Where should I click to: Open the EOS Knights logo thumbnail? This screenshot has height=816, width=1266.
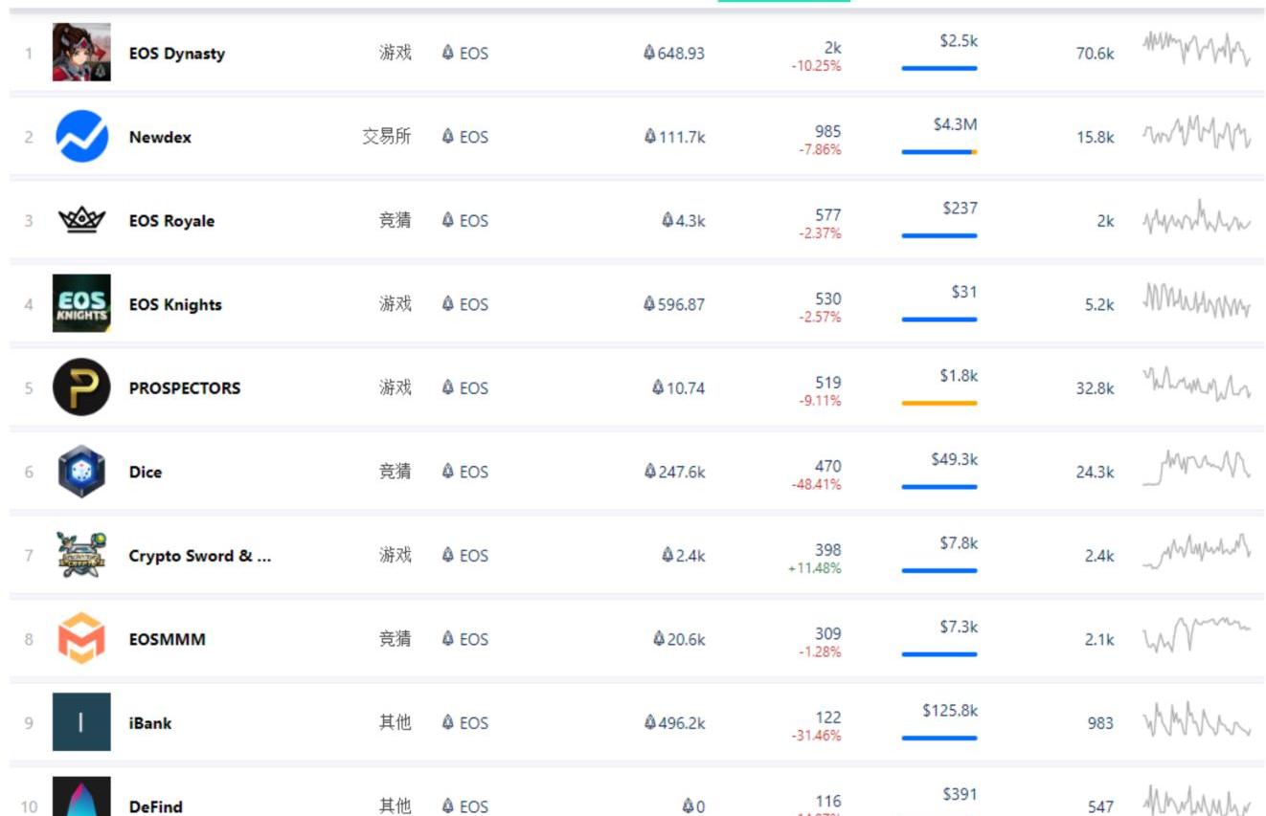pos(81,303)
